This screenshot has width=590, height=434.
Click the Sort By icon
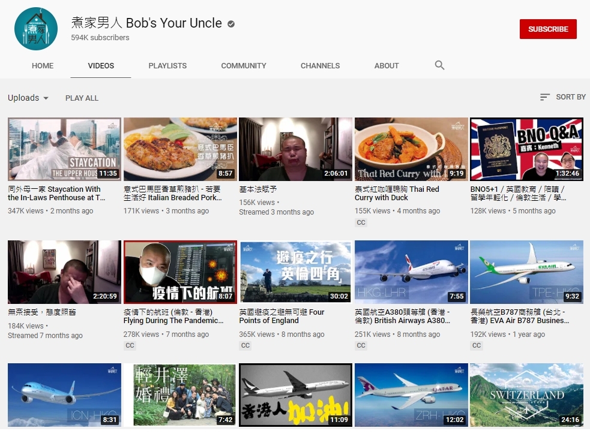pyautogui.click(x=545, y=97)
